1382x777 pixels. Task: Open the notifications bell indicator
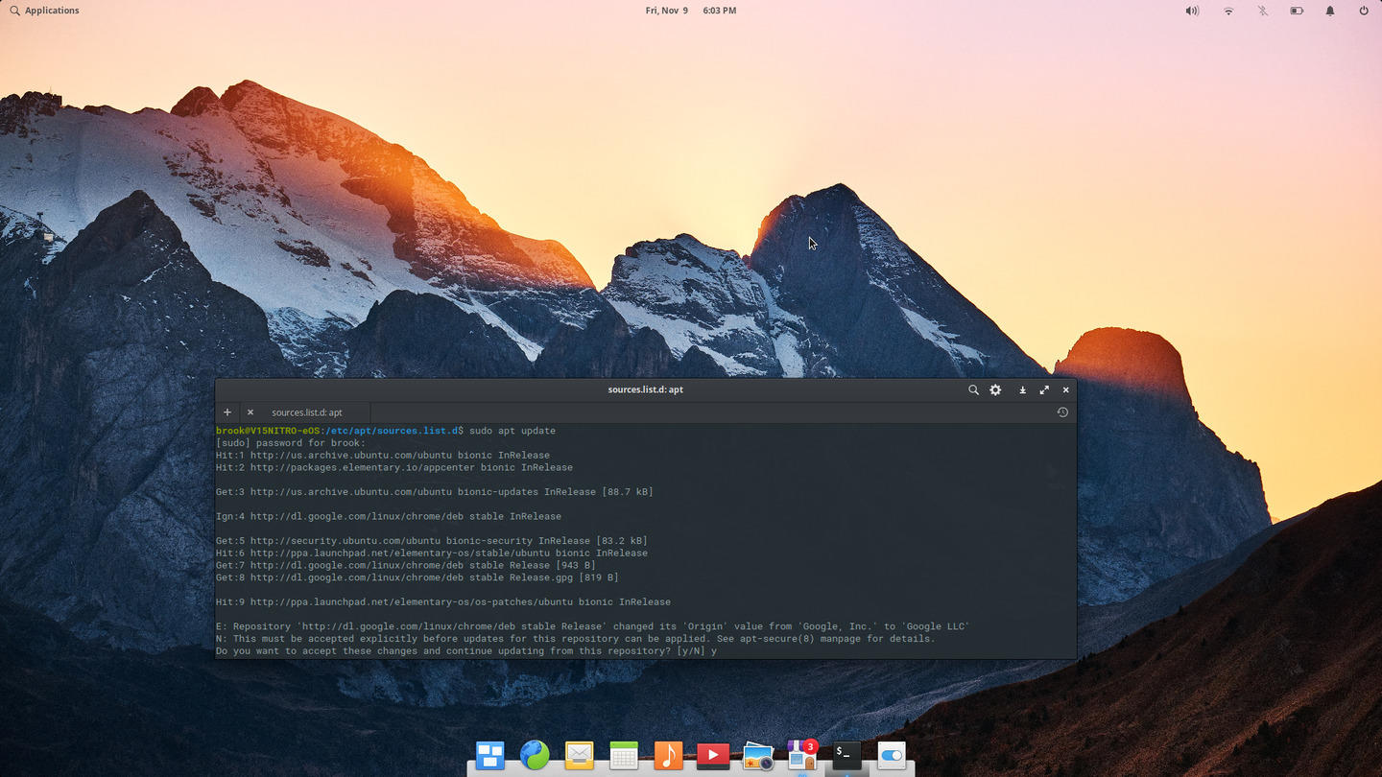(1330, 11)
